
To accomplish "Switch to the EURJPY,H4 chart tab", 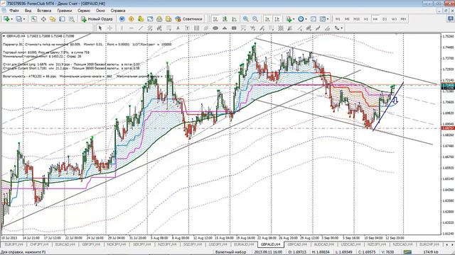I will pyautogui.click(x=14, y=244).
